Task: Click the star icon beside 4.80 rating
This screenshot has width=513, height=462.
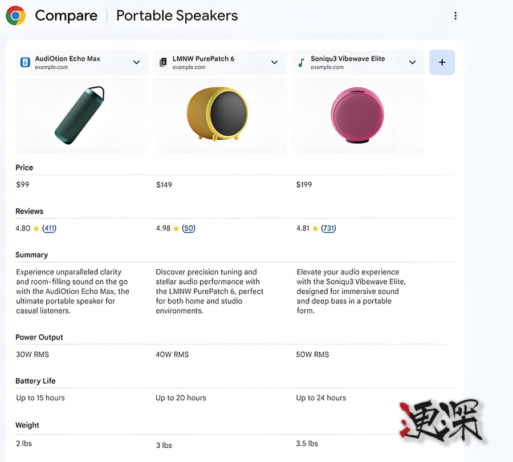Action: point(36,229)
